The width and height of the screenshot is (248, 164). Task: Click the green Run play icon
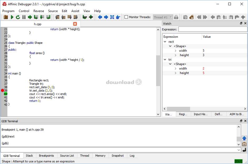(x=12, y=17)
